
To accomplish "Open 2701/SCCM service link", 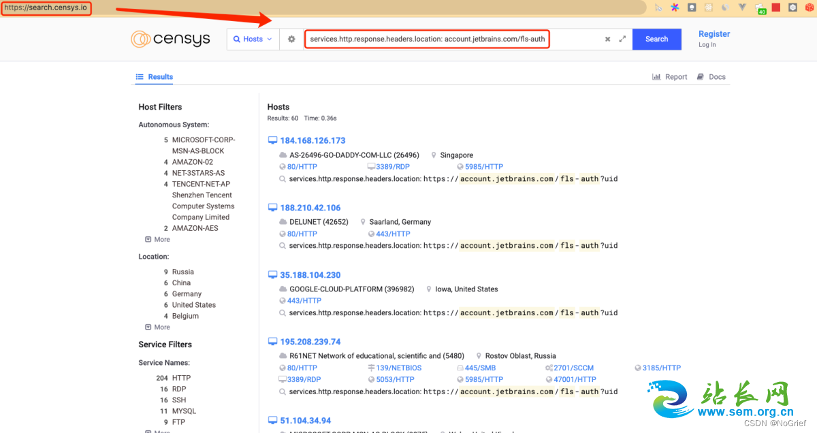I will click(572, 368).
